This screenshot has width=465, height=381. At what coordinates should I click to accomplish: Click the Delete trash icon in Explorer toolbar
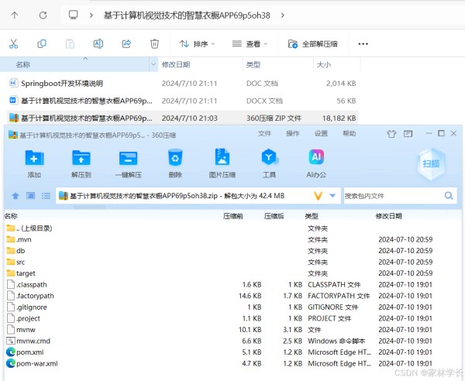pos(154,44)
